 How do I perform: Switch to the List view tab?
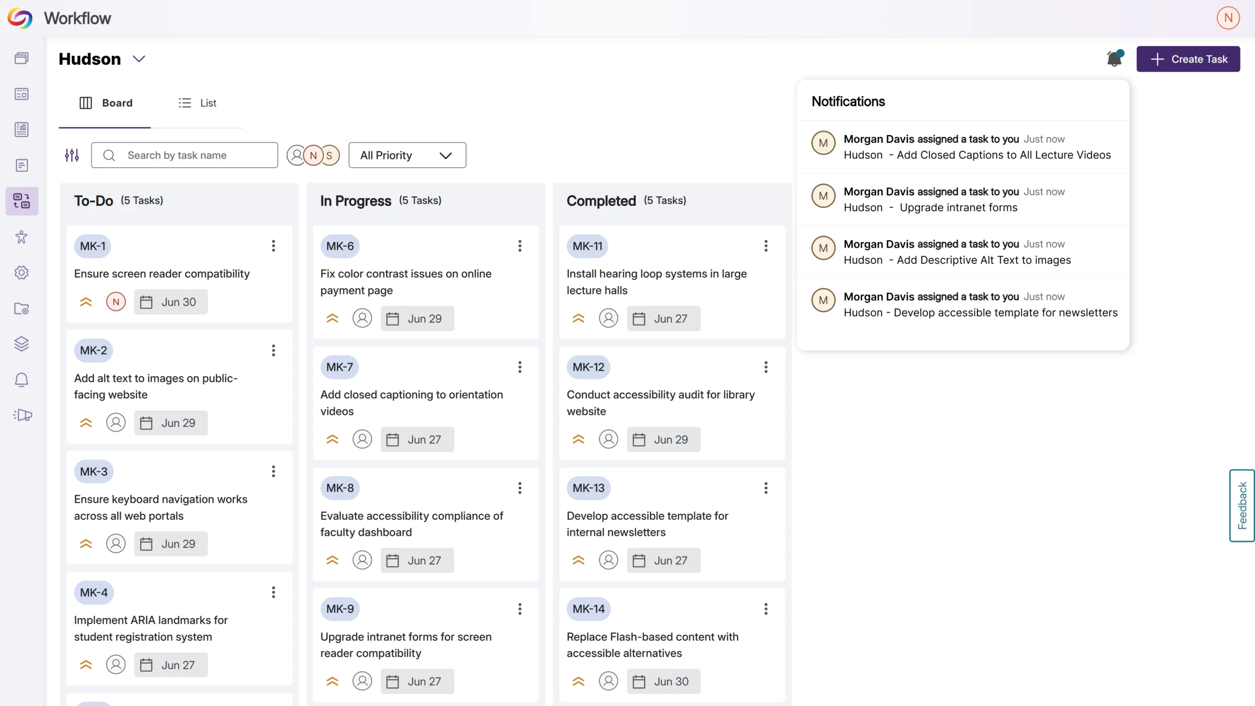198,103
